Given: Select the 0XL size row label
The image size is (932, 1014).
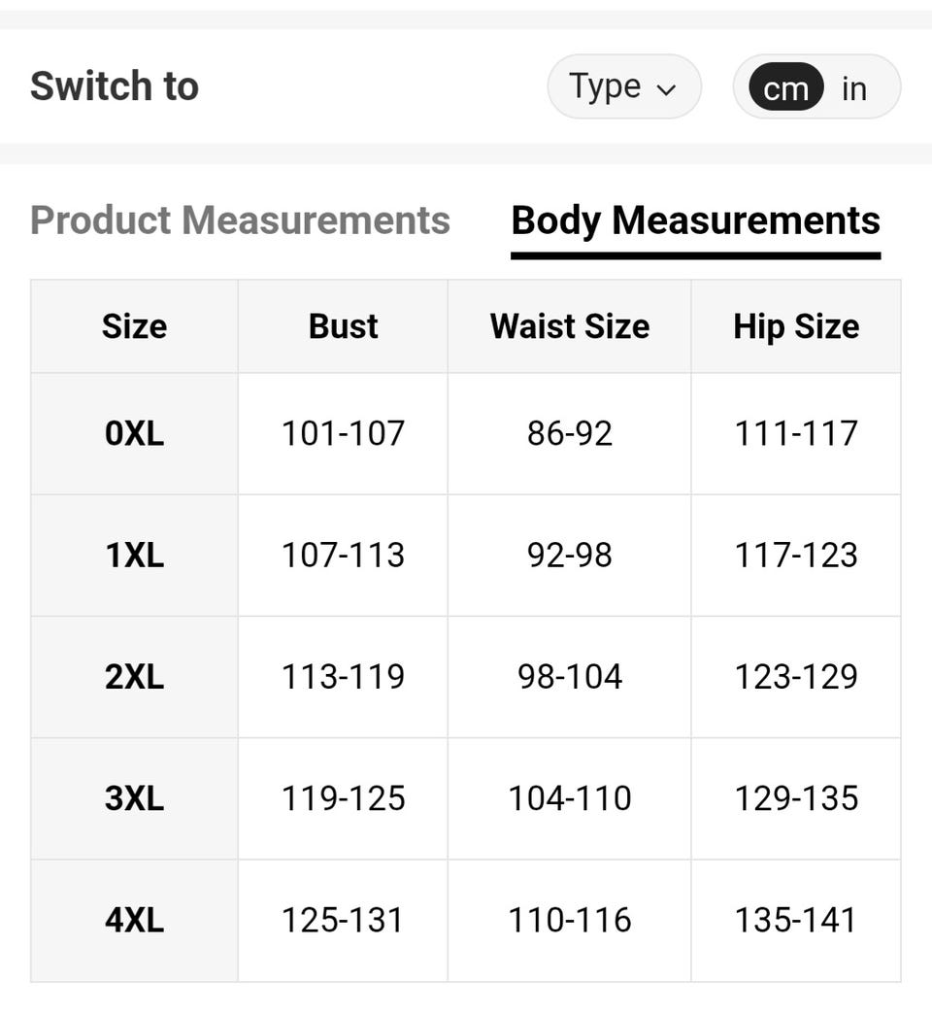Looking at the screenshot, I should 134,433.
